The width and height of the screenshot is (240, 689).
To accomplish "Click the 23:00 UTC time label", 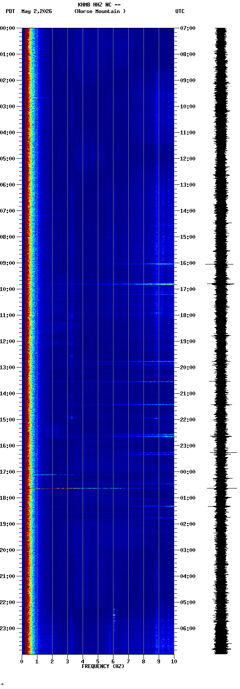I will tap(188, 446).
